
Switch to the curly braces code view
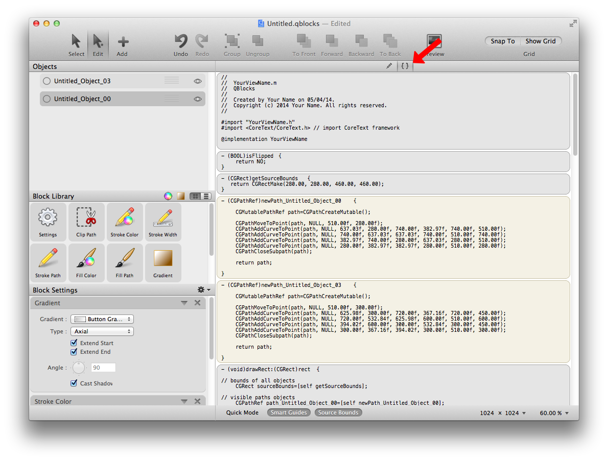pyautogui.click(x=405, y=66)
